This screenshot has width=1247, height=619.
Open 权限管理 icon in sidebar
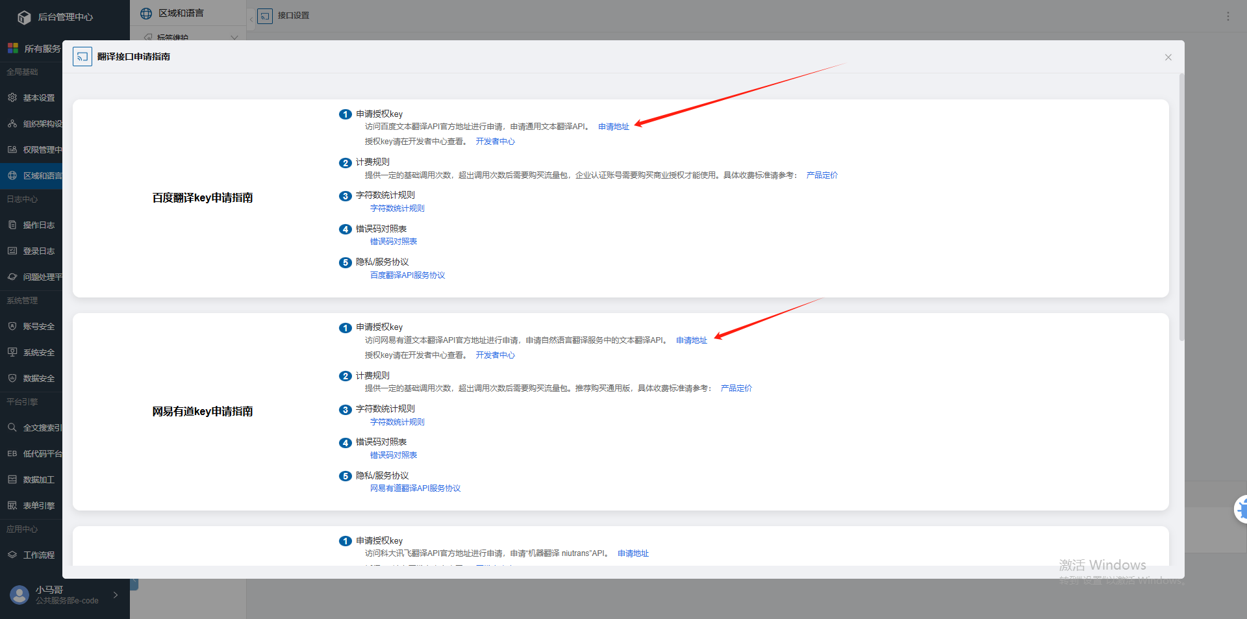point(12,149)
